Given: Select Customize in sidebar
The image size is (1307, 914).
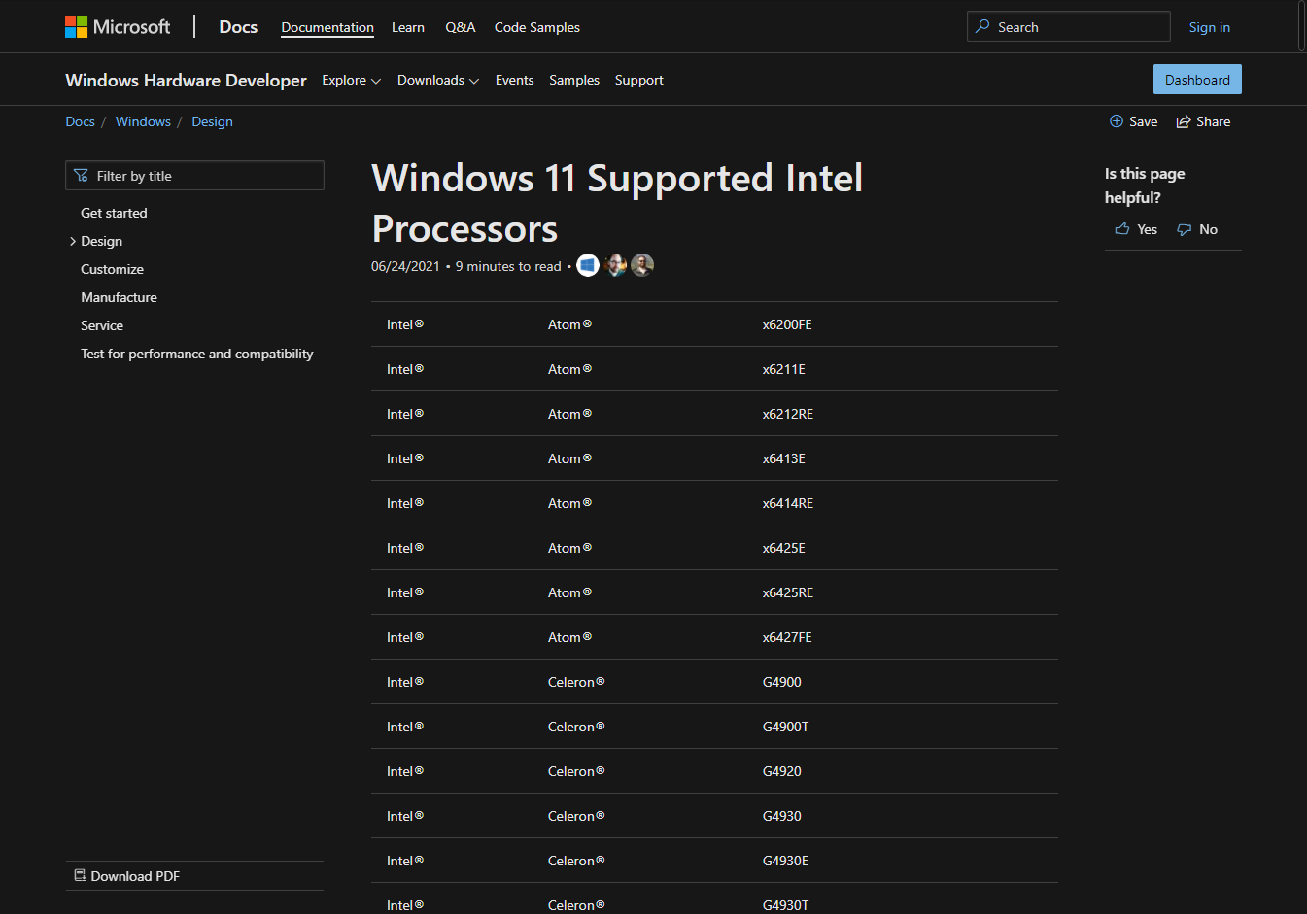Looking at the screenshot, I should point(112,269).
